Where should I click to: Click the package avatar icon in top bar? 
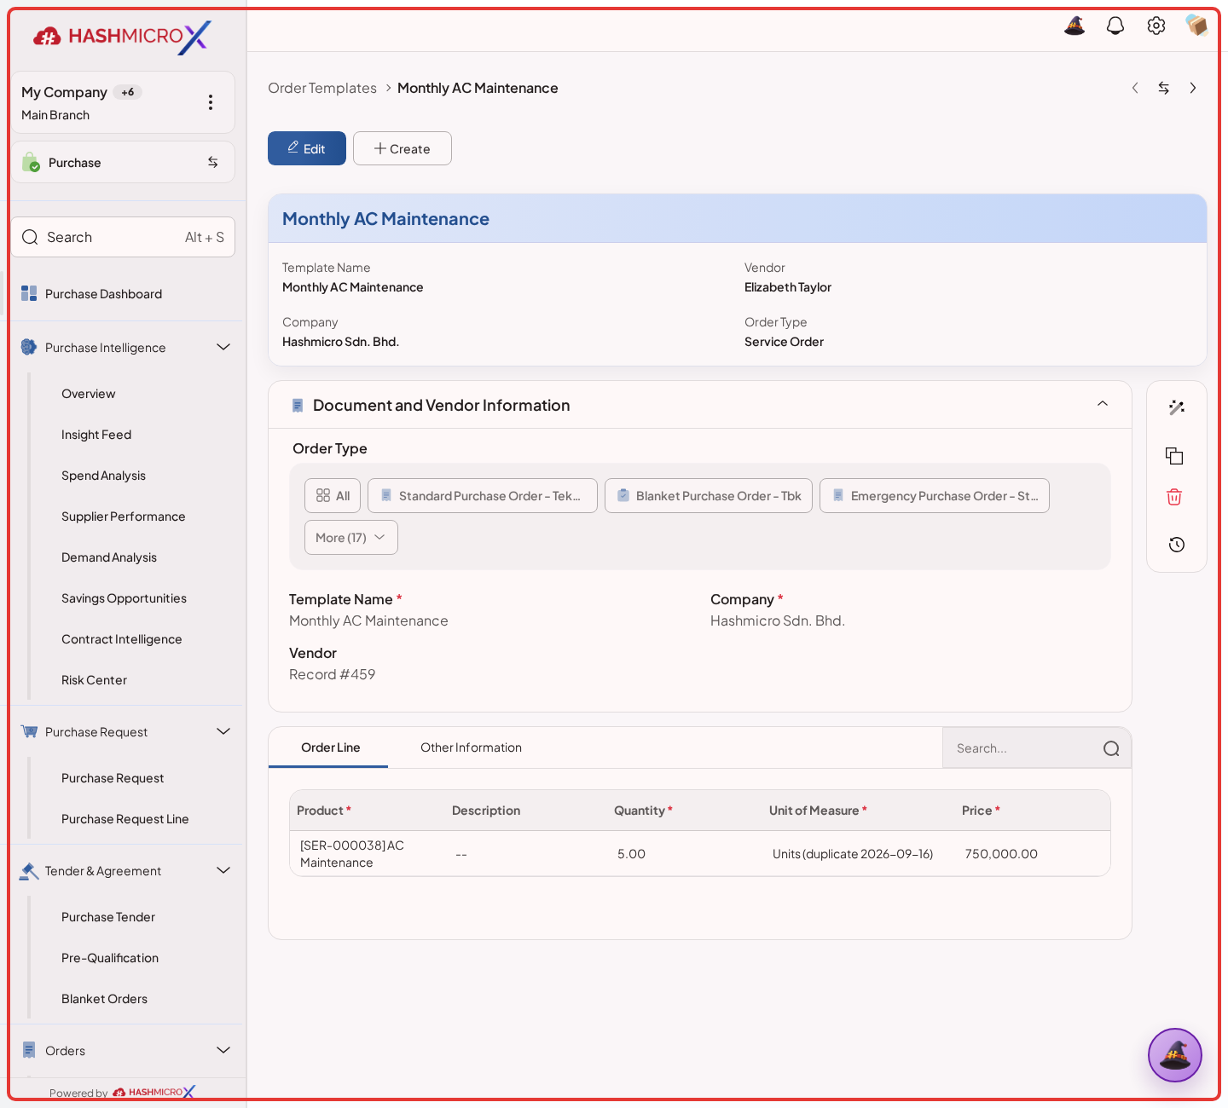pyautogui.click(x=1197, y=26)
